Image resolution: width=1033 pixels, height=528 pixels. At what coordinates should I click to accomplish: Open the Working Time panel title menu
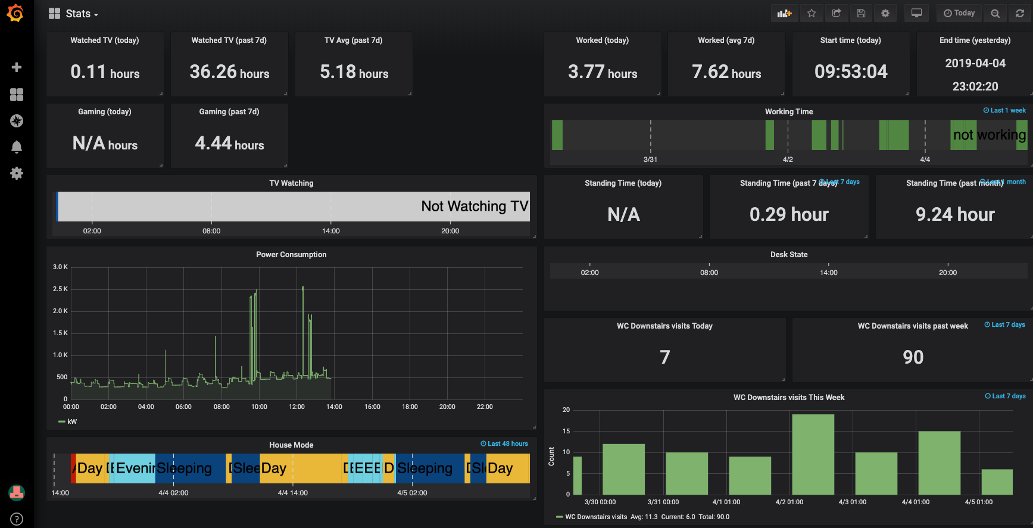point(789,112)
